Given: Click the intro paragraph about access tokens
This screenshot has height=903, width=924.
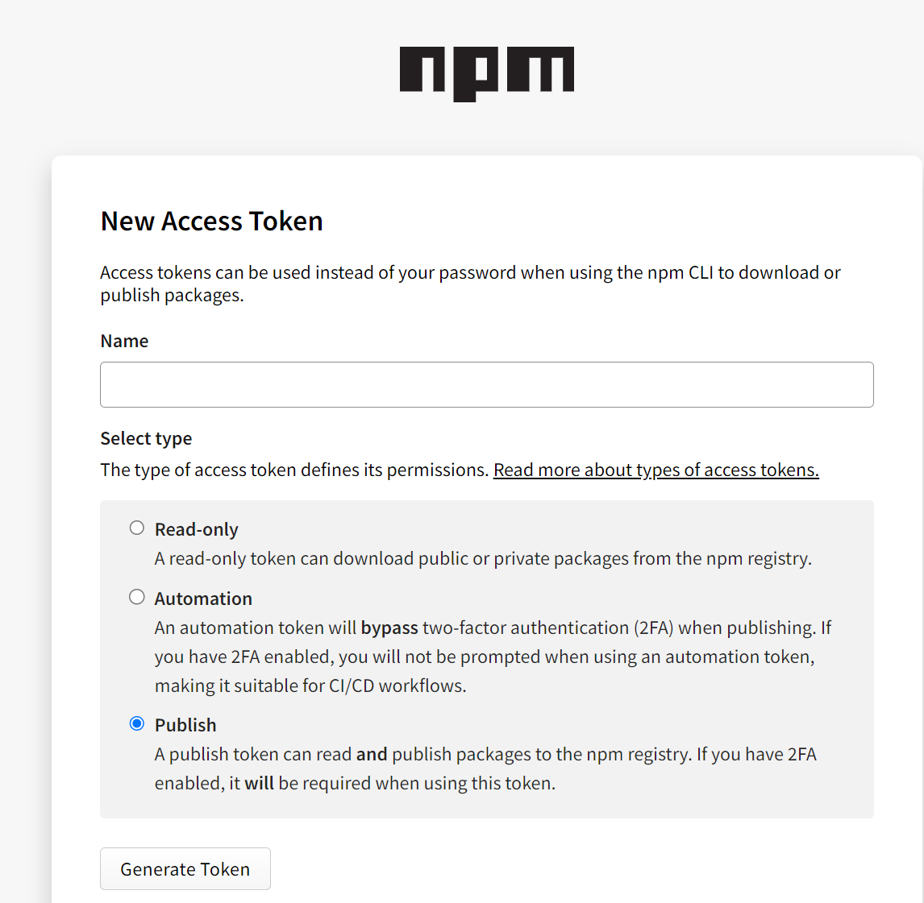Looking at the screenshot, I should tap(470, 284).
